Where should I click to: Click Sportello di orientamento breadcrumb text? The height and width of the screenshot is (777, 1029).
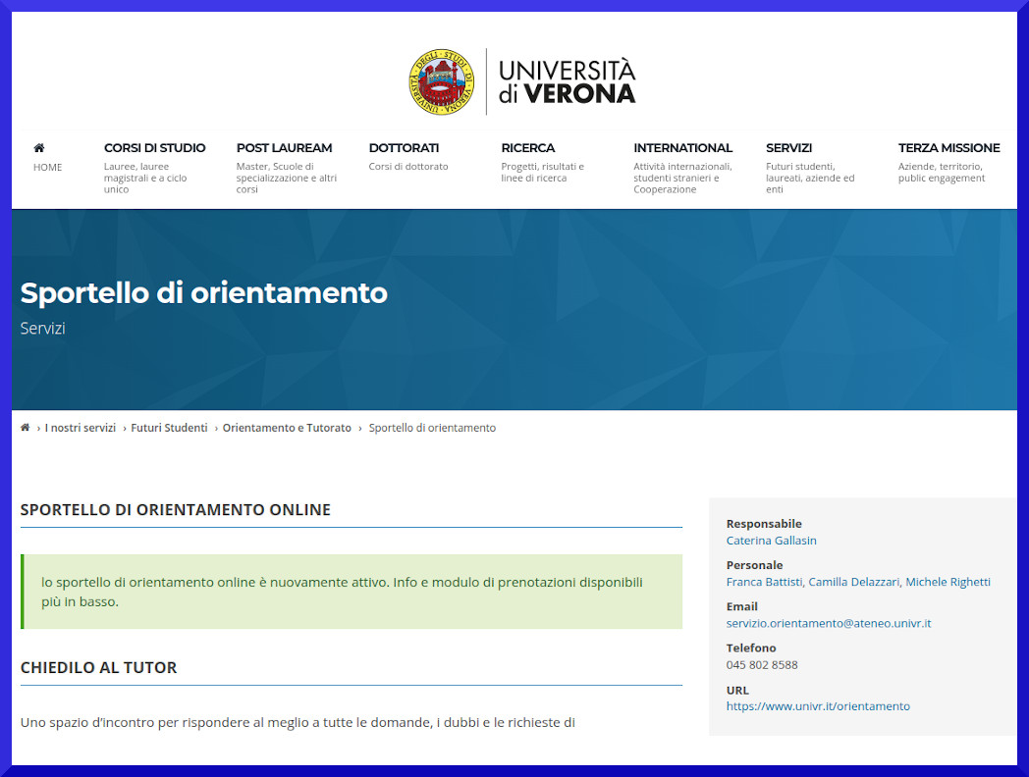[432, 428]
